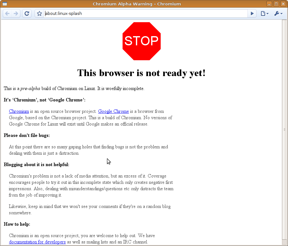Image resolution: width=288 pixels, height=246 pixels.
Task: Click the Go arrow beside the address bar
Action: [x=252, y=14]
